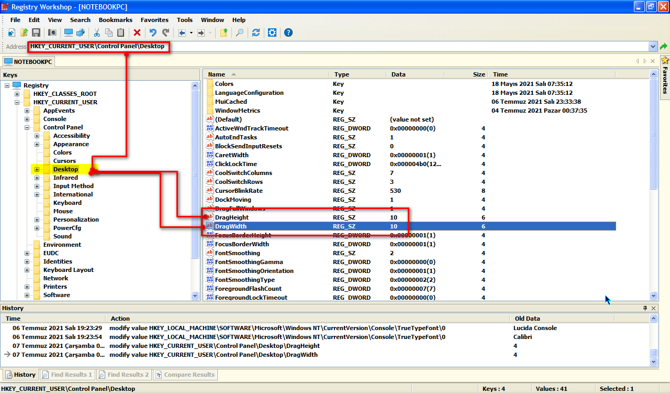Screen dimensions: 670x394
Task: Expand the Appearance tree node
Action: [37, 144]
